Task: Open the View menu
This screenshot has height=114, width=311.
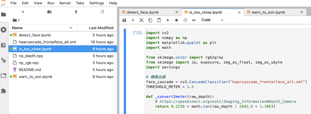Action: pyautogui.click(x=38, y=3)
